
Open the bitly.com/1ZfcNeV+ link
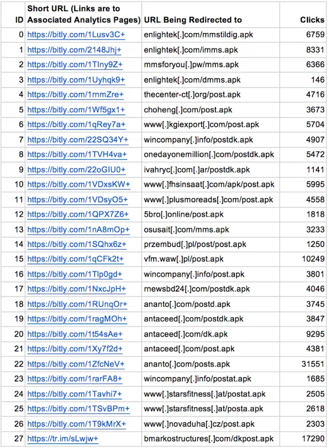point(76,364)
